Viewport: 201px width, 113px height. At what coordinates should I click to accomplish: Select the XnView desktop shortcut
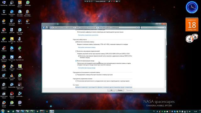point(28,22)
